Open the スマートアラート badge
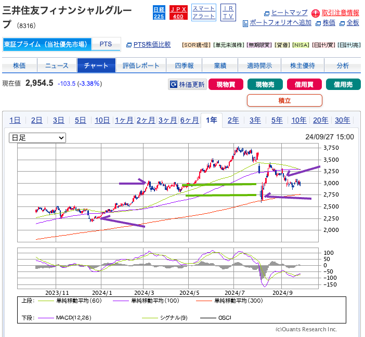This screenshot has width=365, height=337. (204, 12)
